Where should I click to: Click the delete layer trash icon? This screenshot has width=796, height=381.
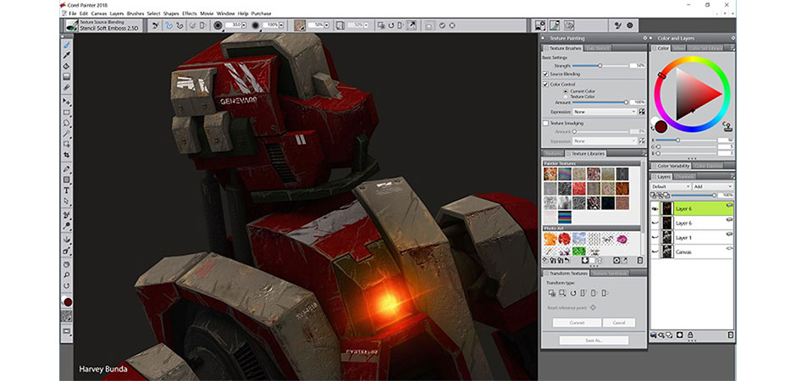click(x=730, y=334)
